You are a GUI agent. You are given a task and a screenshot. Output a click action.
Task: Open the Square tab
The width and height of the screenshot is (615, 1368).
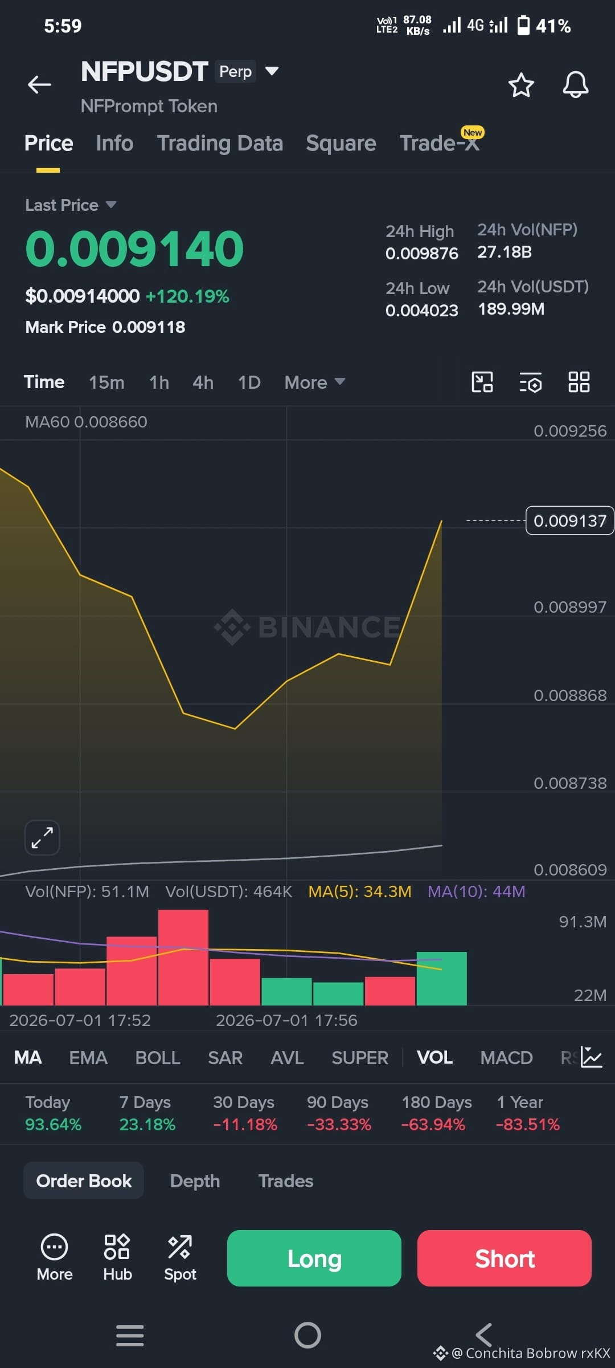341,143
